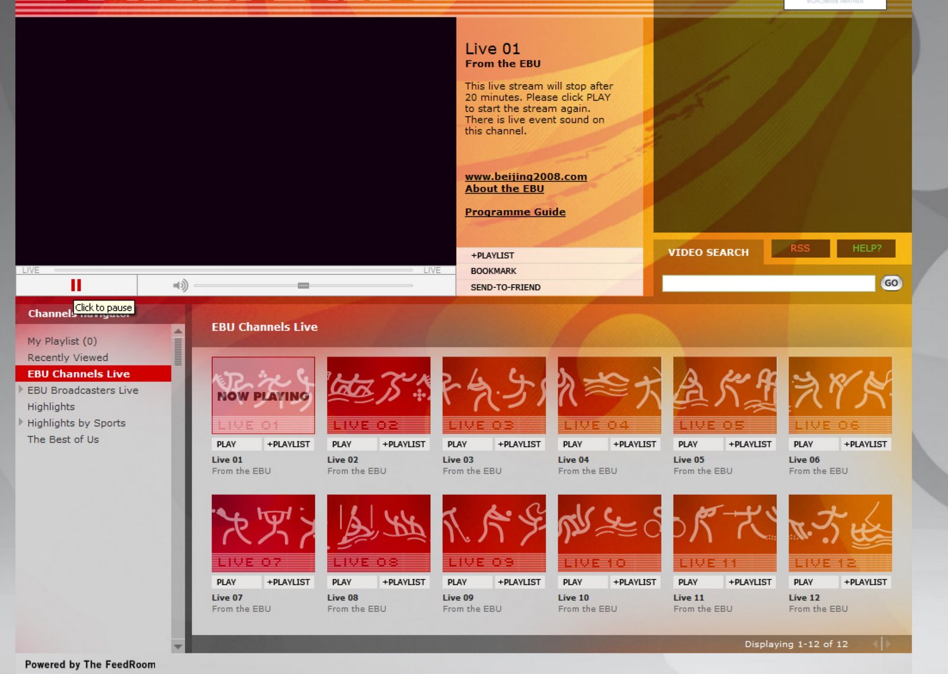948x674 pixels.
Task: Click the Live 12 title text
Action: tap(804, 598)
